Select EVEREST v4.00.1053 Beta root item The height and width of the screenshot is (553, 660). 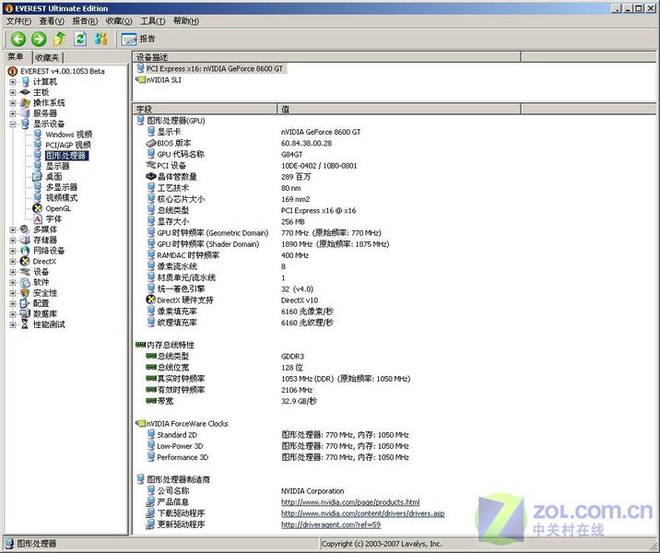pos(62,71)
